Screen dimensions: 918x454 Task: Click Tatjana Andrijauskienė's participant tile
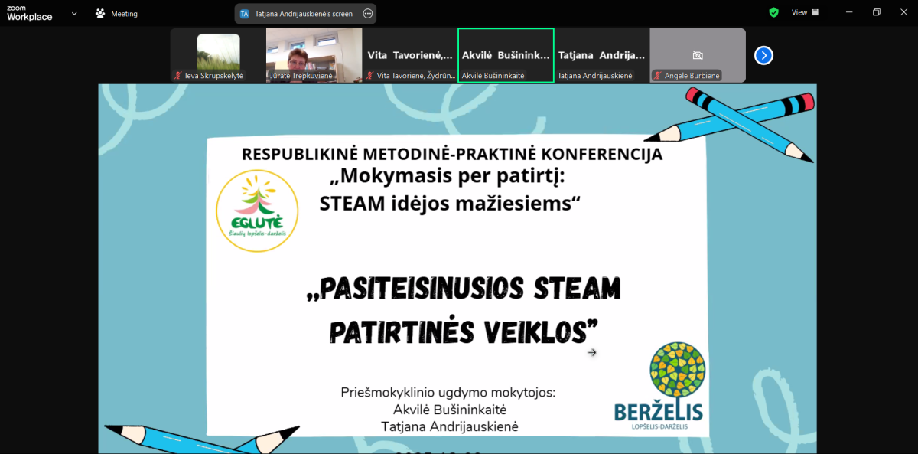601,55
